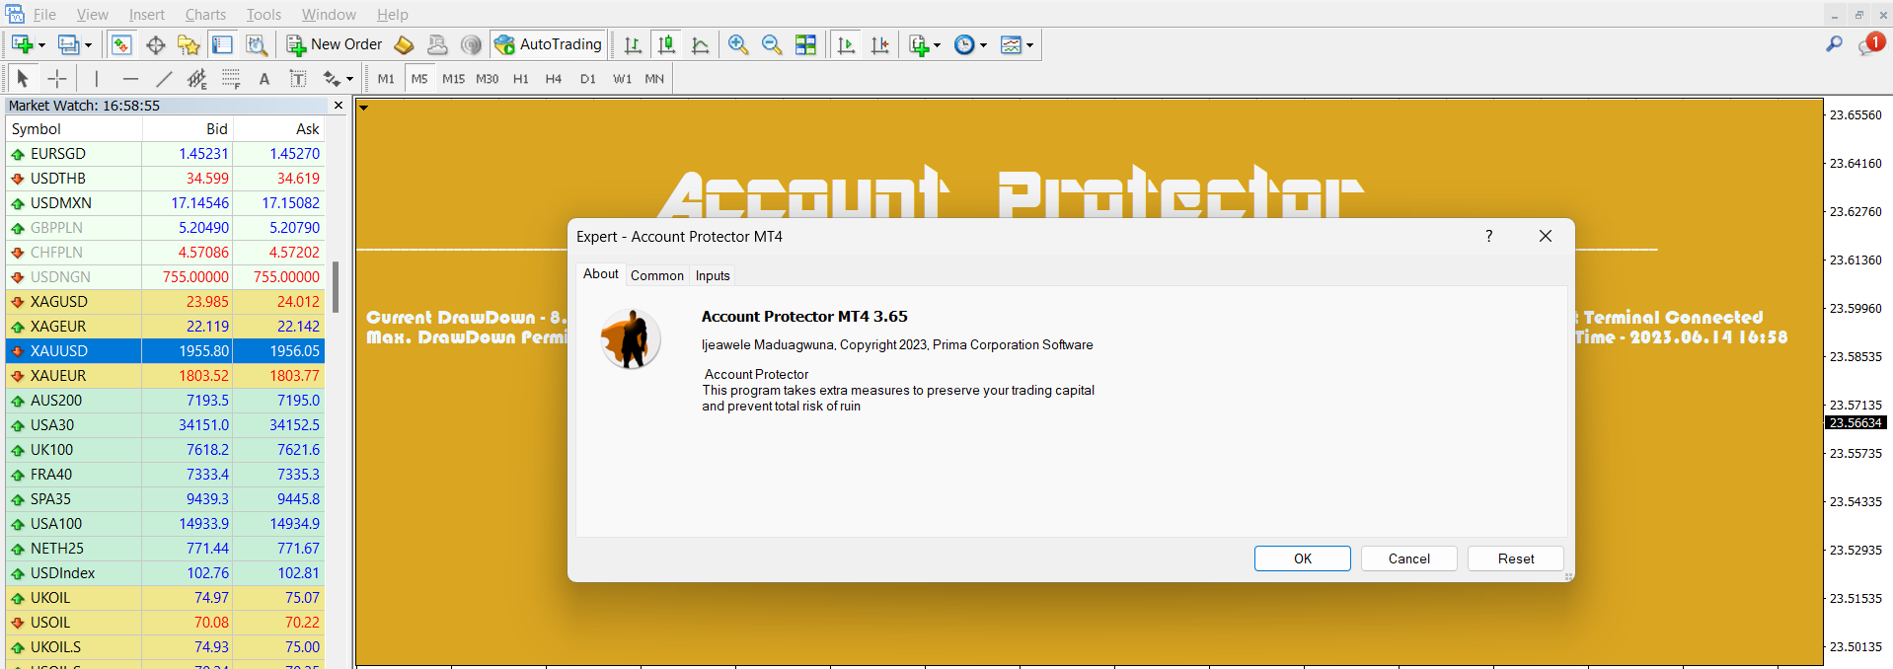The height and width of the screenshot is (669, 1893).
Task: Open Indicators list icon
Action: tap(918, 44)
